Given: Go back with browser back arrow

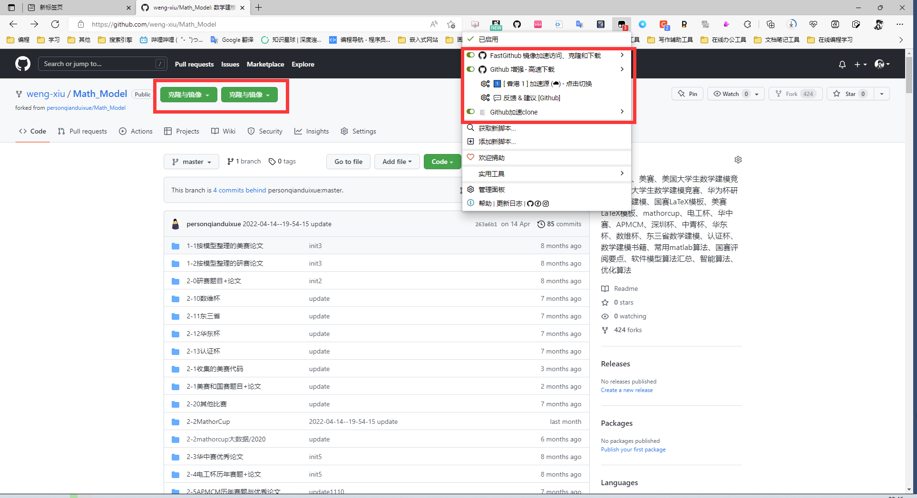Looking at the screenshot, I should point(13,24).
